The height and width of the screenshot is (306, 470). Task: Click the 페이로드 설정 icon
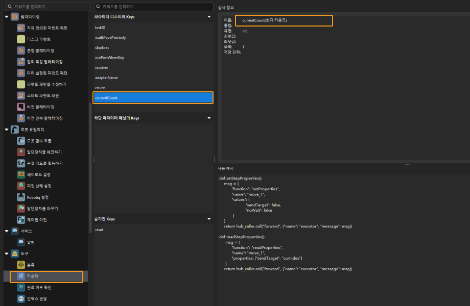click(x=21, y=175)
